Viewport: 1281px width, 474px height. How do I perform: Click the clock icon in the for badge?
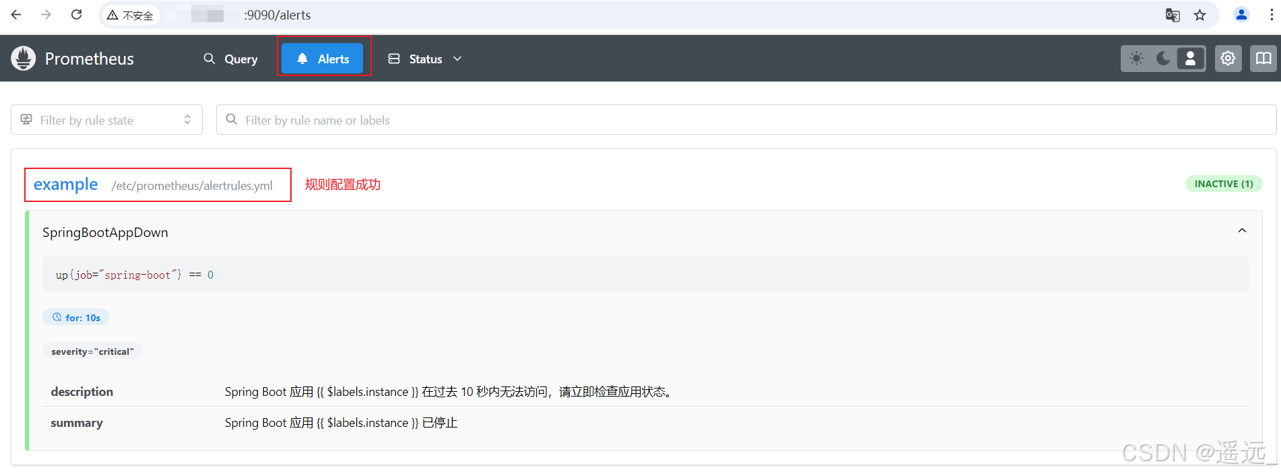(57, 317)
